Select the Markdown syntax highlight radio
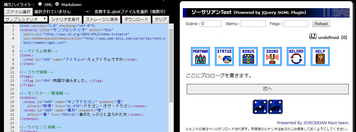The image size is (356, 132). pyautogui.click(x=57, y=5)
